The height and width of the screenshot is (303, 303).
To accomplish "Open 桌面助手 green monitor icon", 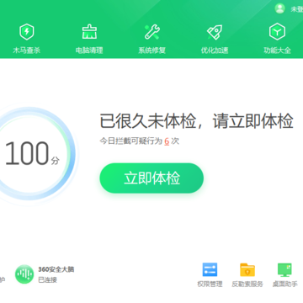I will tap(284, 270).
